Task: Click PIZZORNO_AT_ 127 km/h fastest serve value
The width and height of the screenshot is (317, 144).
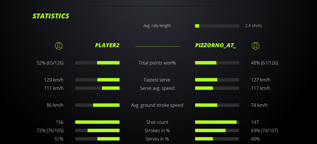Action: 261,80
